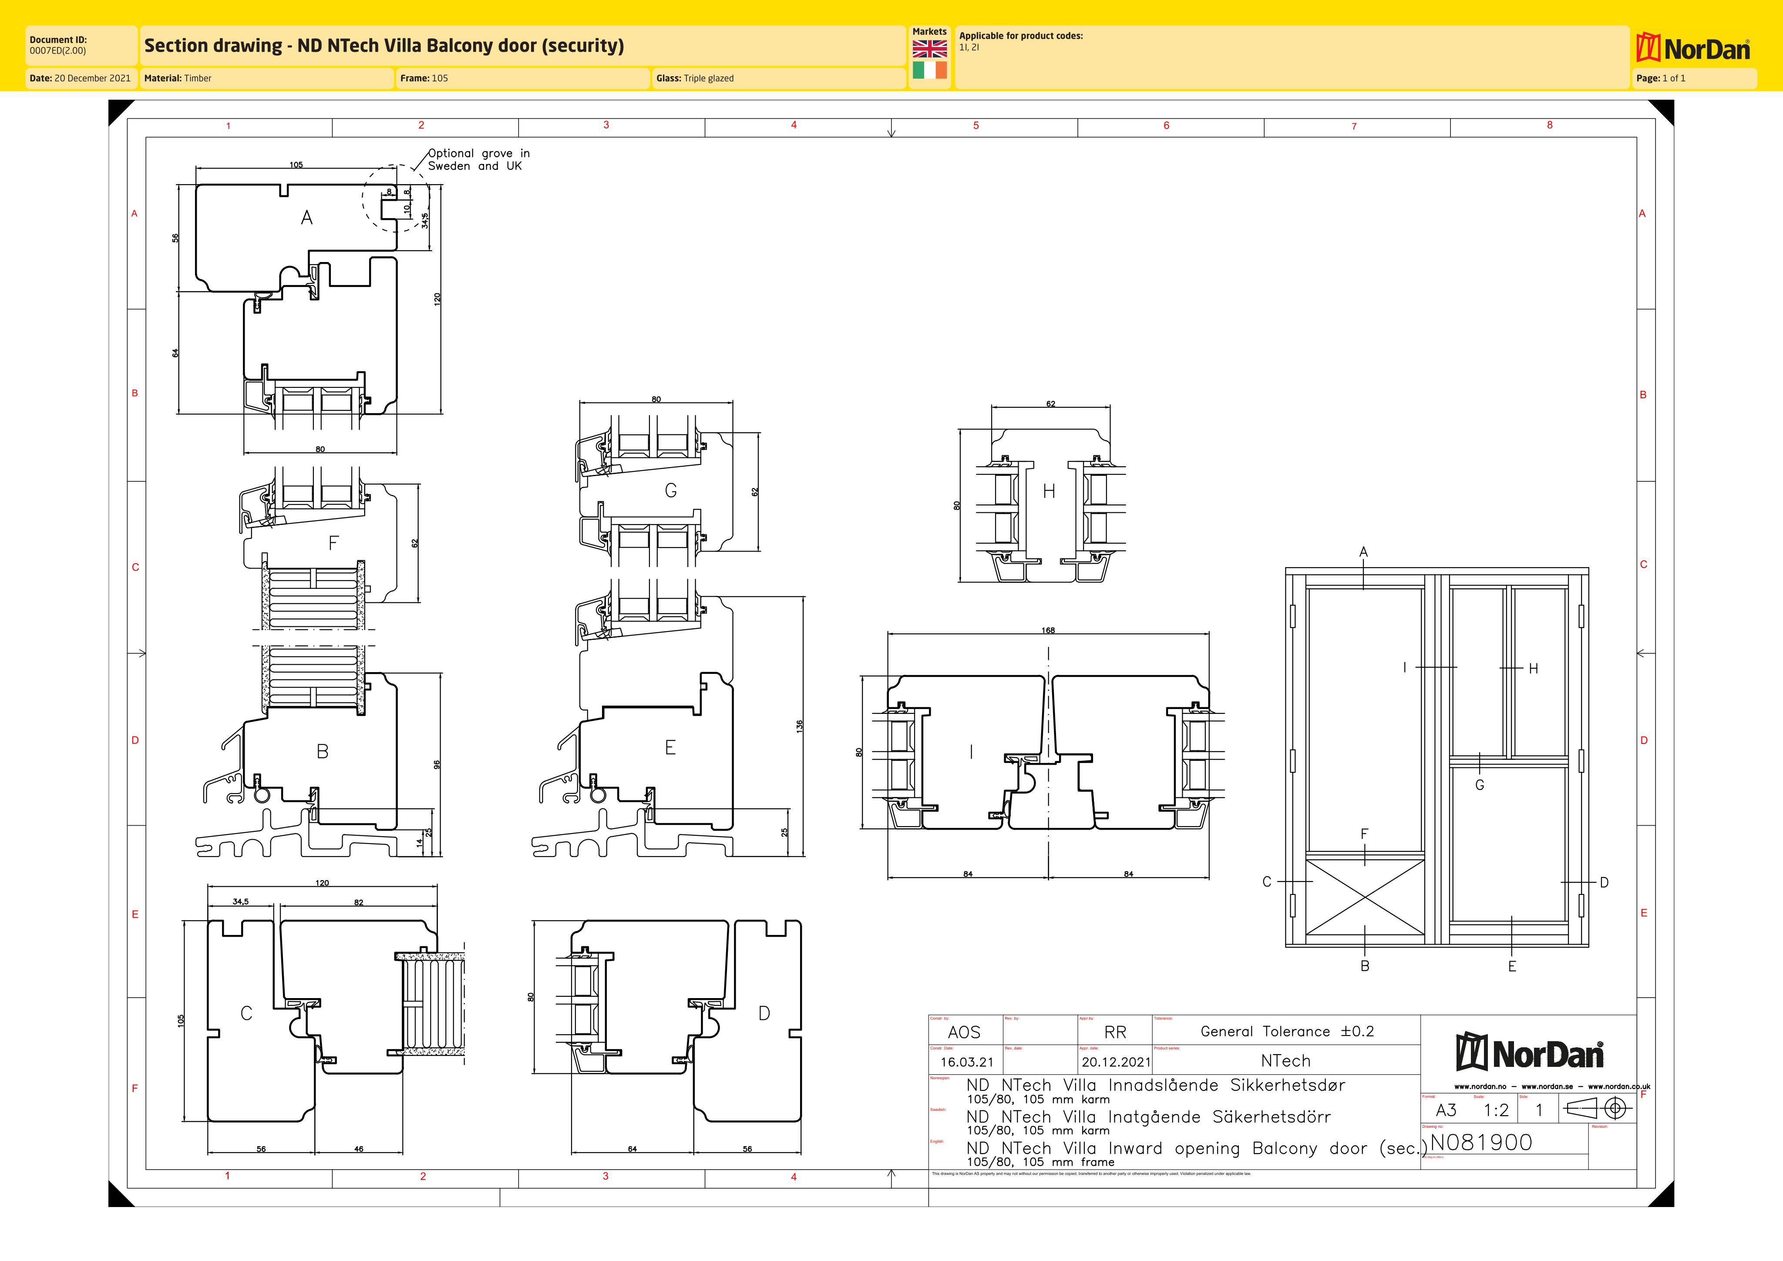The width and height of the screenshot is (1783, 1261).
Task: Click the 46 dimension below section C
Action: [359, 1149]
